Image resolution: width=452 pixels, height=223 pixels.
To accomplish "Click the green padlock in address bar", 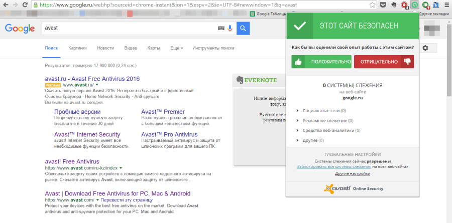I will [36, 5].
